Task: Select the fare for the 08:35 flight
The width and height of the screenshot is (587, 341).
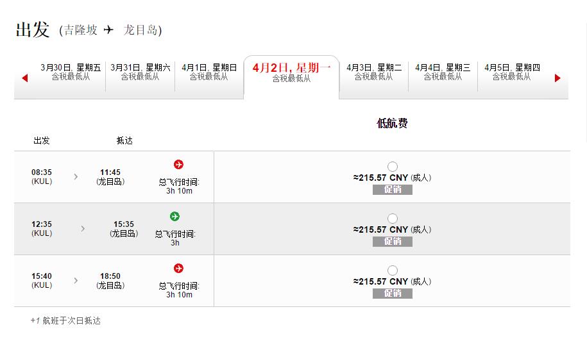Action: [393, 167]
